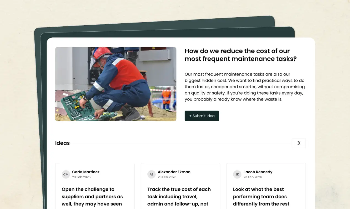Viewport: 350px width, 209px height.
Task: Select the CM avatar of Carla Martinez
Action: (x=66, y=174)
